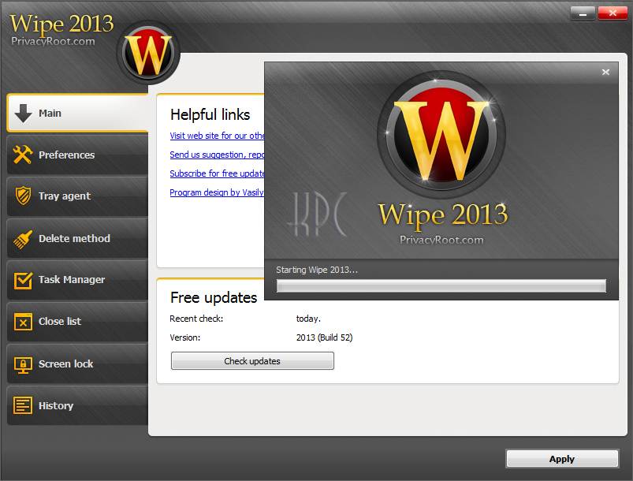Click the Screen lock monitor icon

23,364
